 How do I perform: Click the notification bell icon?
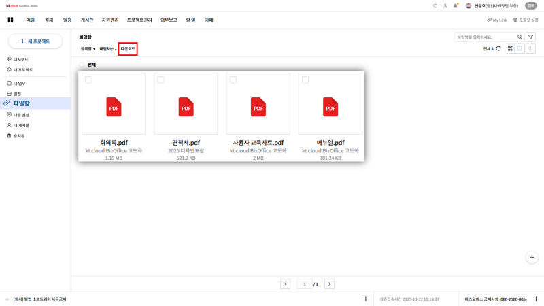[x=455, y=5]
